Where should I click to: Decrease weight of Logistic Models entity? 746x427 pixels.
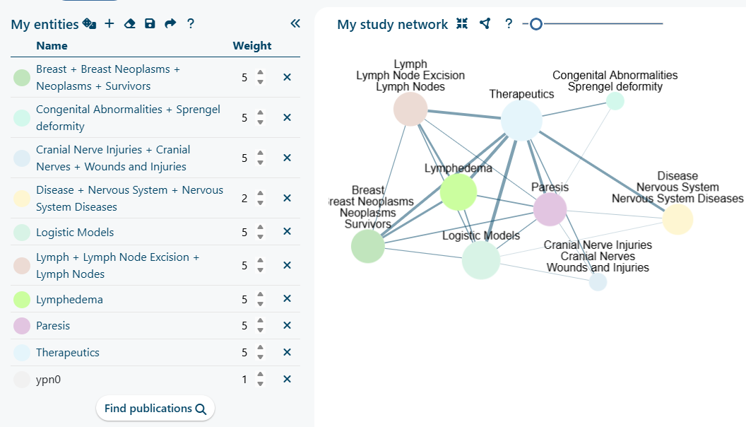(x=260, y=236)
